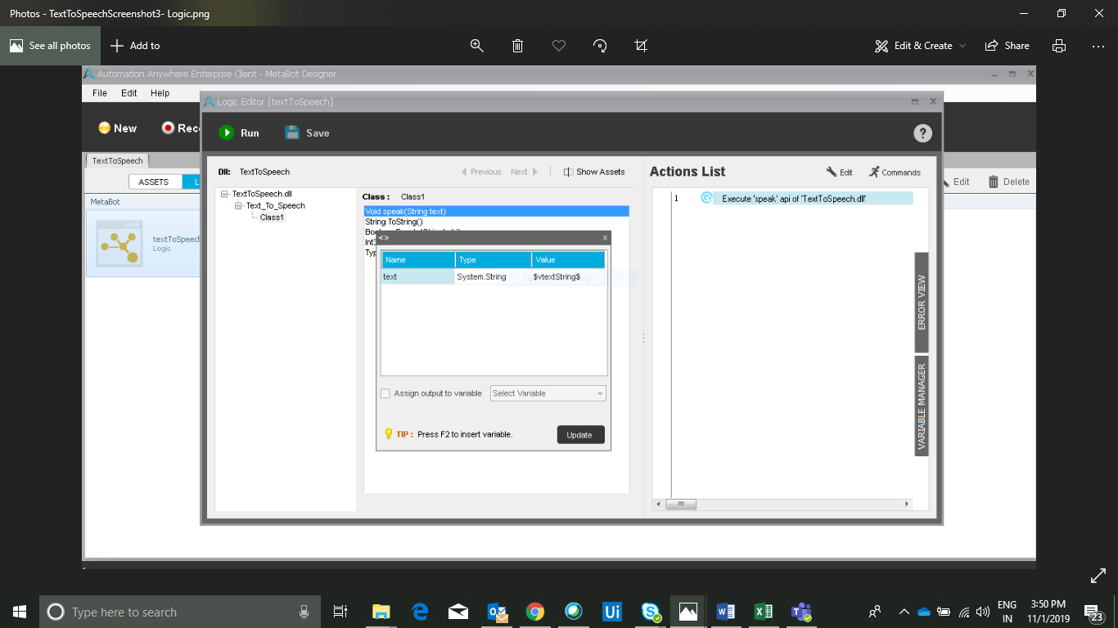Click the taskbar search box

tap(178, 612)
